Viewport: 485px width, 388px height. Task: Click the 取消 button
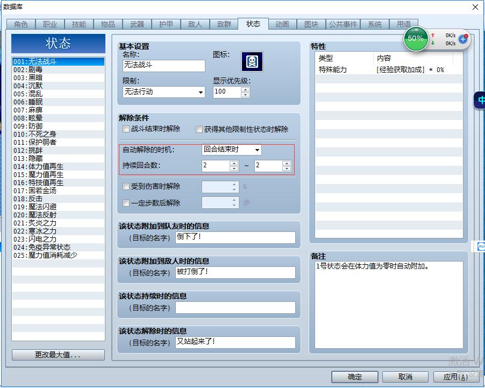405,377
